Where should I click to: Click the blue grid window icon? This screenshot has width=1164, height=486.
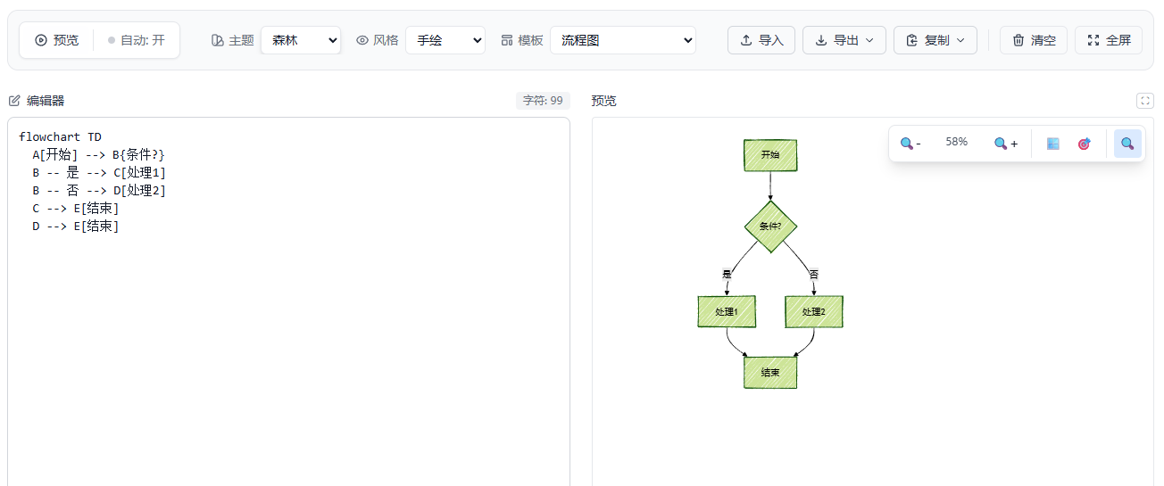[x=1053, y=144]
